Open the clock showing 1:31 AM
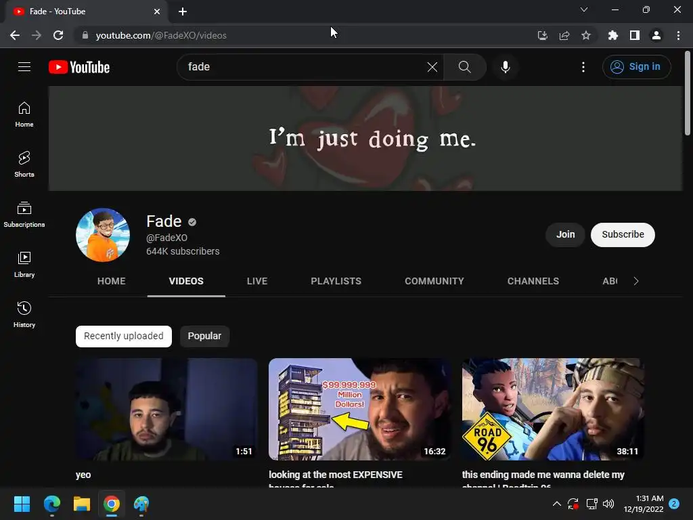The image size is (693, 520). 644,504
